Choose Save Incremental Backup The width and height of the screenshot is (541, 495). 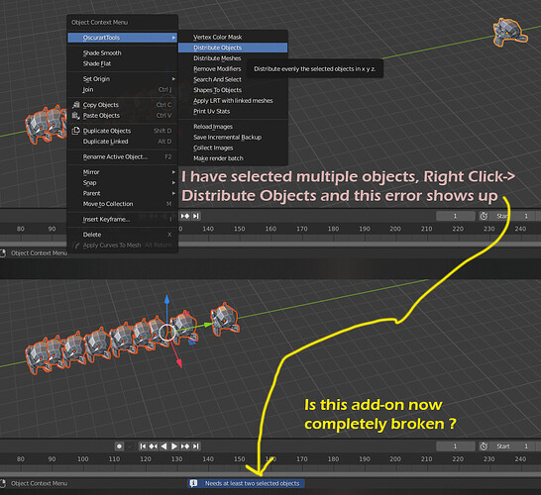[x=233, y=138]
